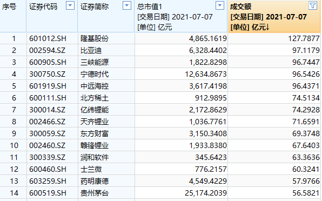Select code cell 002460.SZ

click(52, 145)
